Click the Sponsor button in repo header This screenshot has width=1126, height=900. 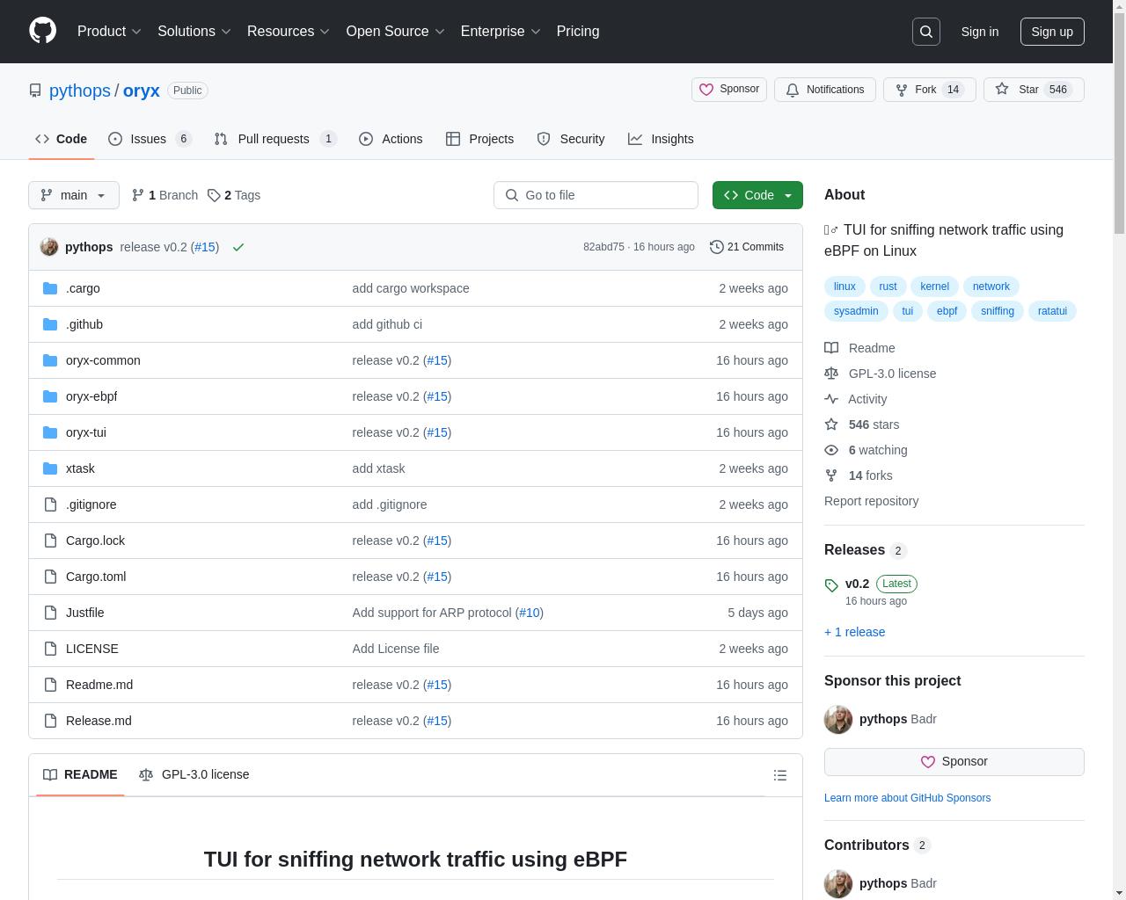click(729, 90)
